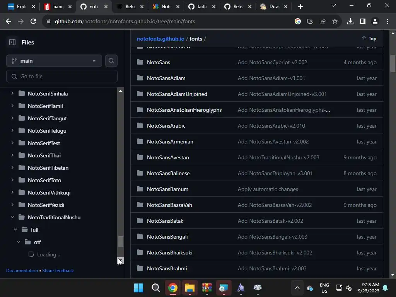Collapse the full folder in the tree

15,230
